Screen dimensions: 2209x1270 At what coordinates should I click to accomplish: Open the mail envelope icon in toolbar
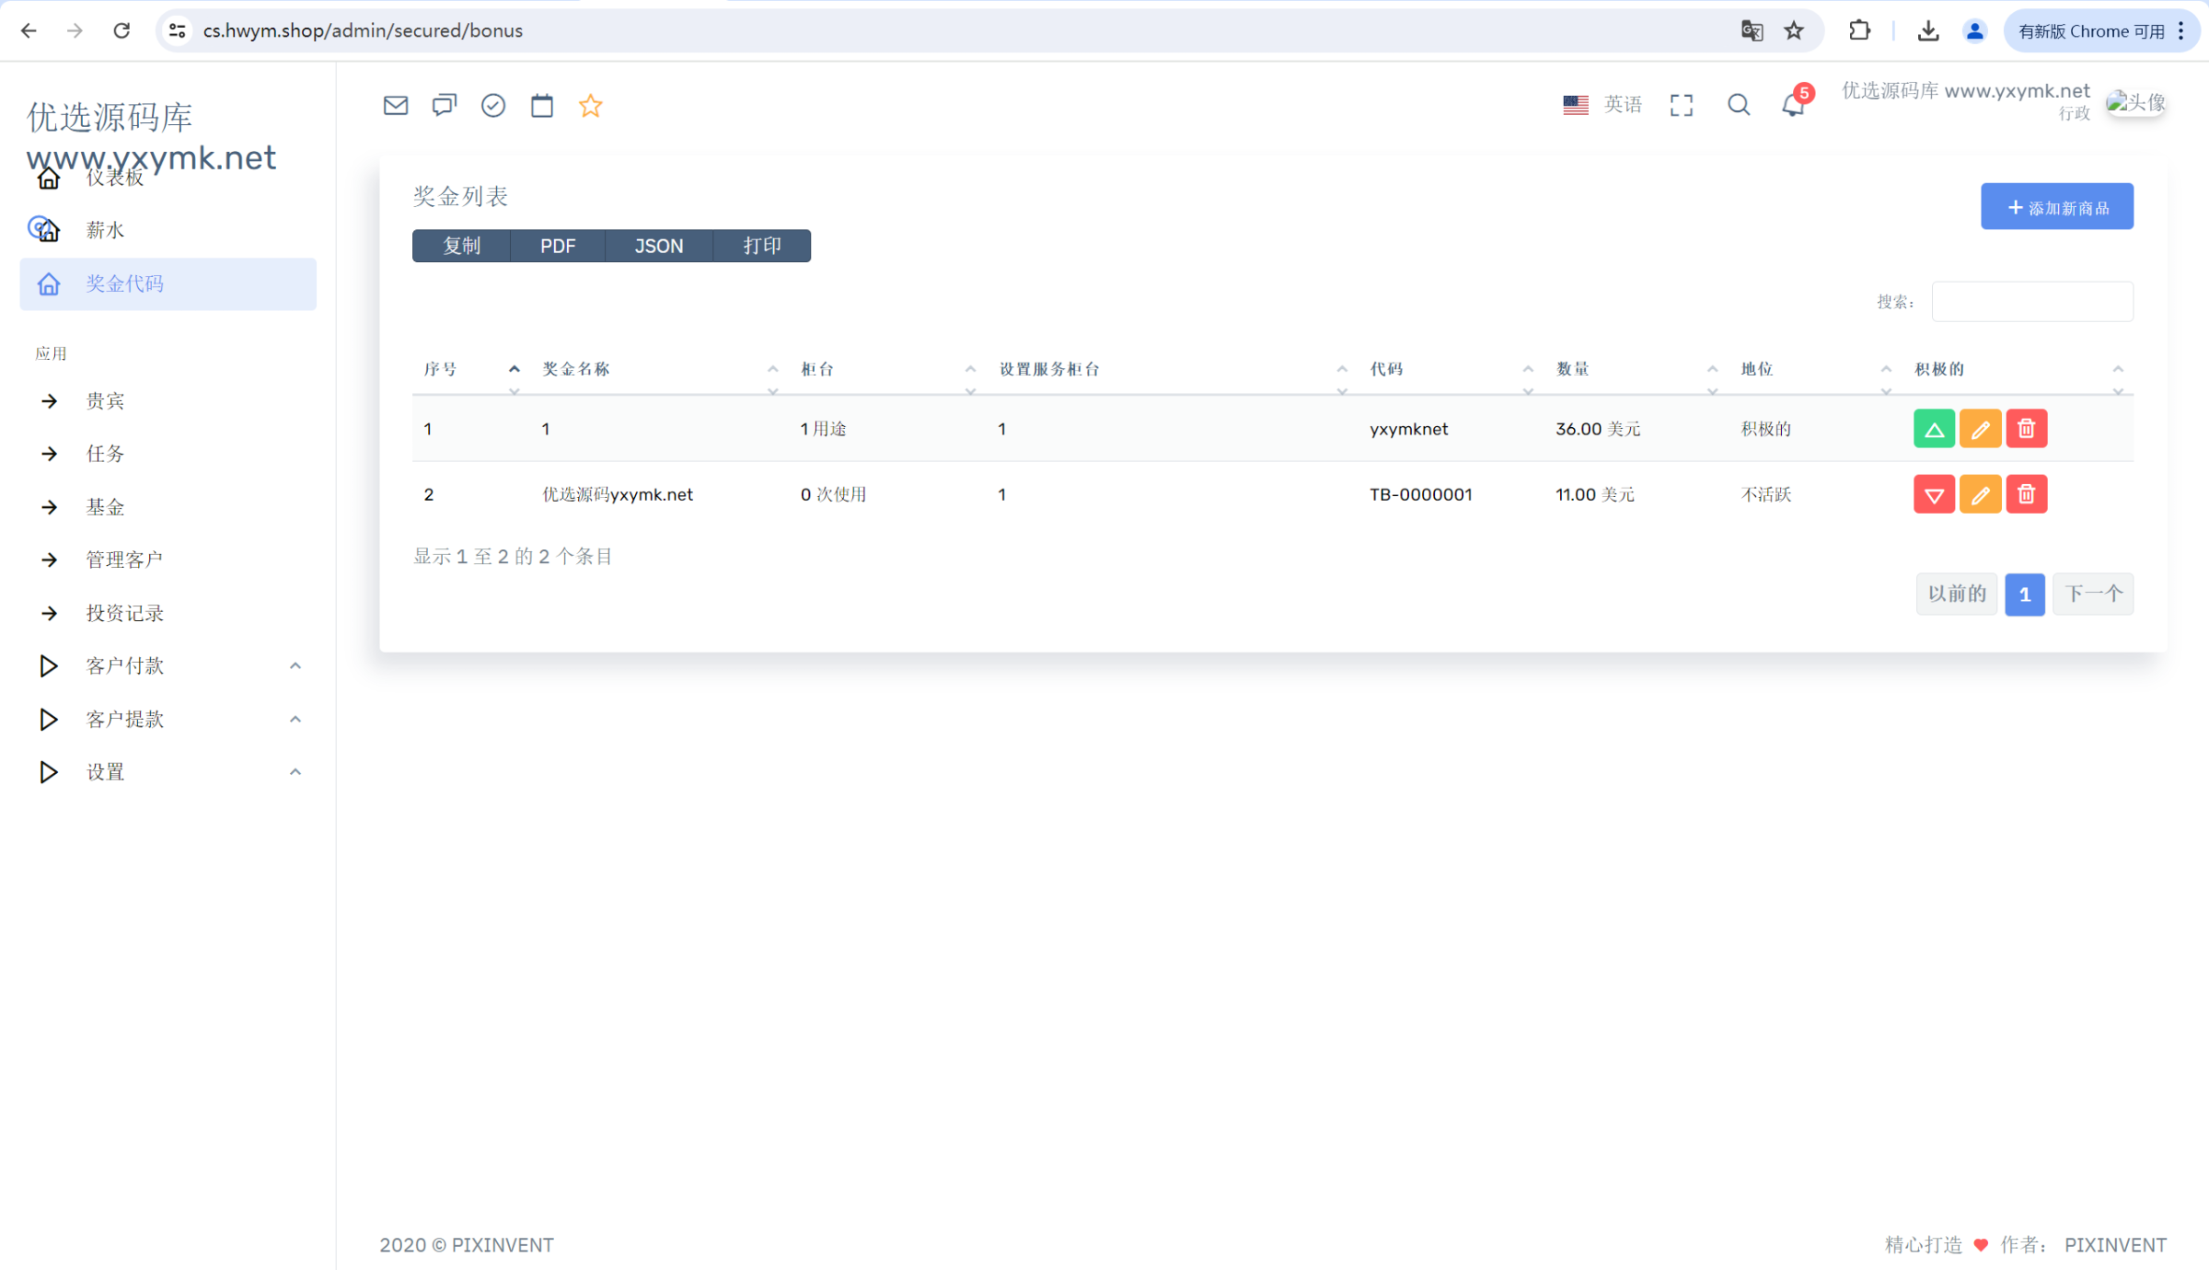click(396, 106)
